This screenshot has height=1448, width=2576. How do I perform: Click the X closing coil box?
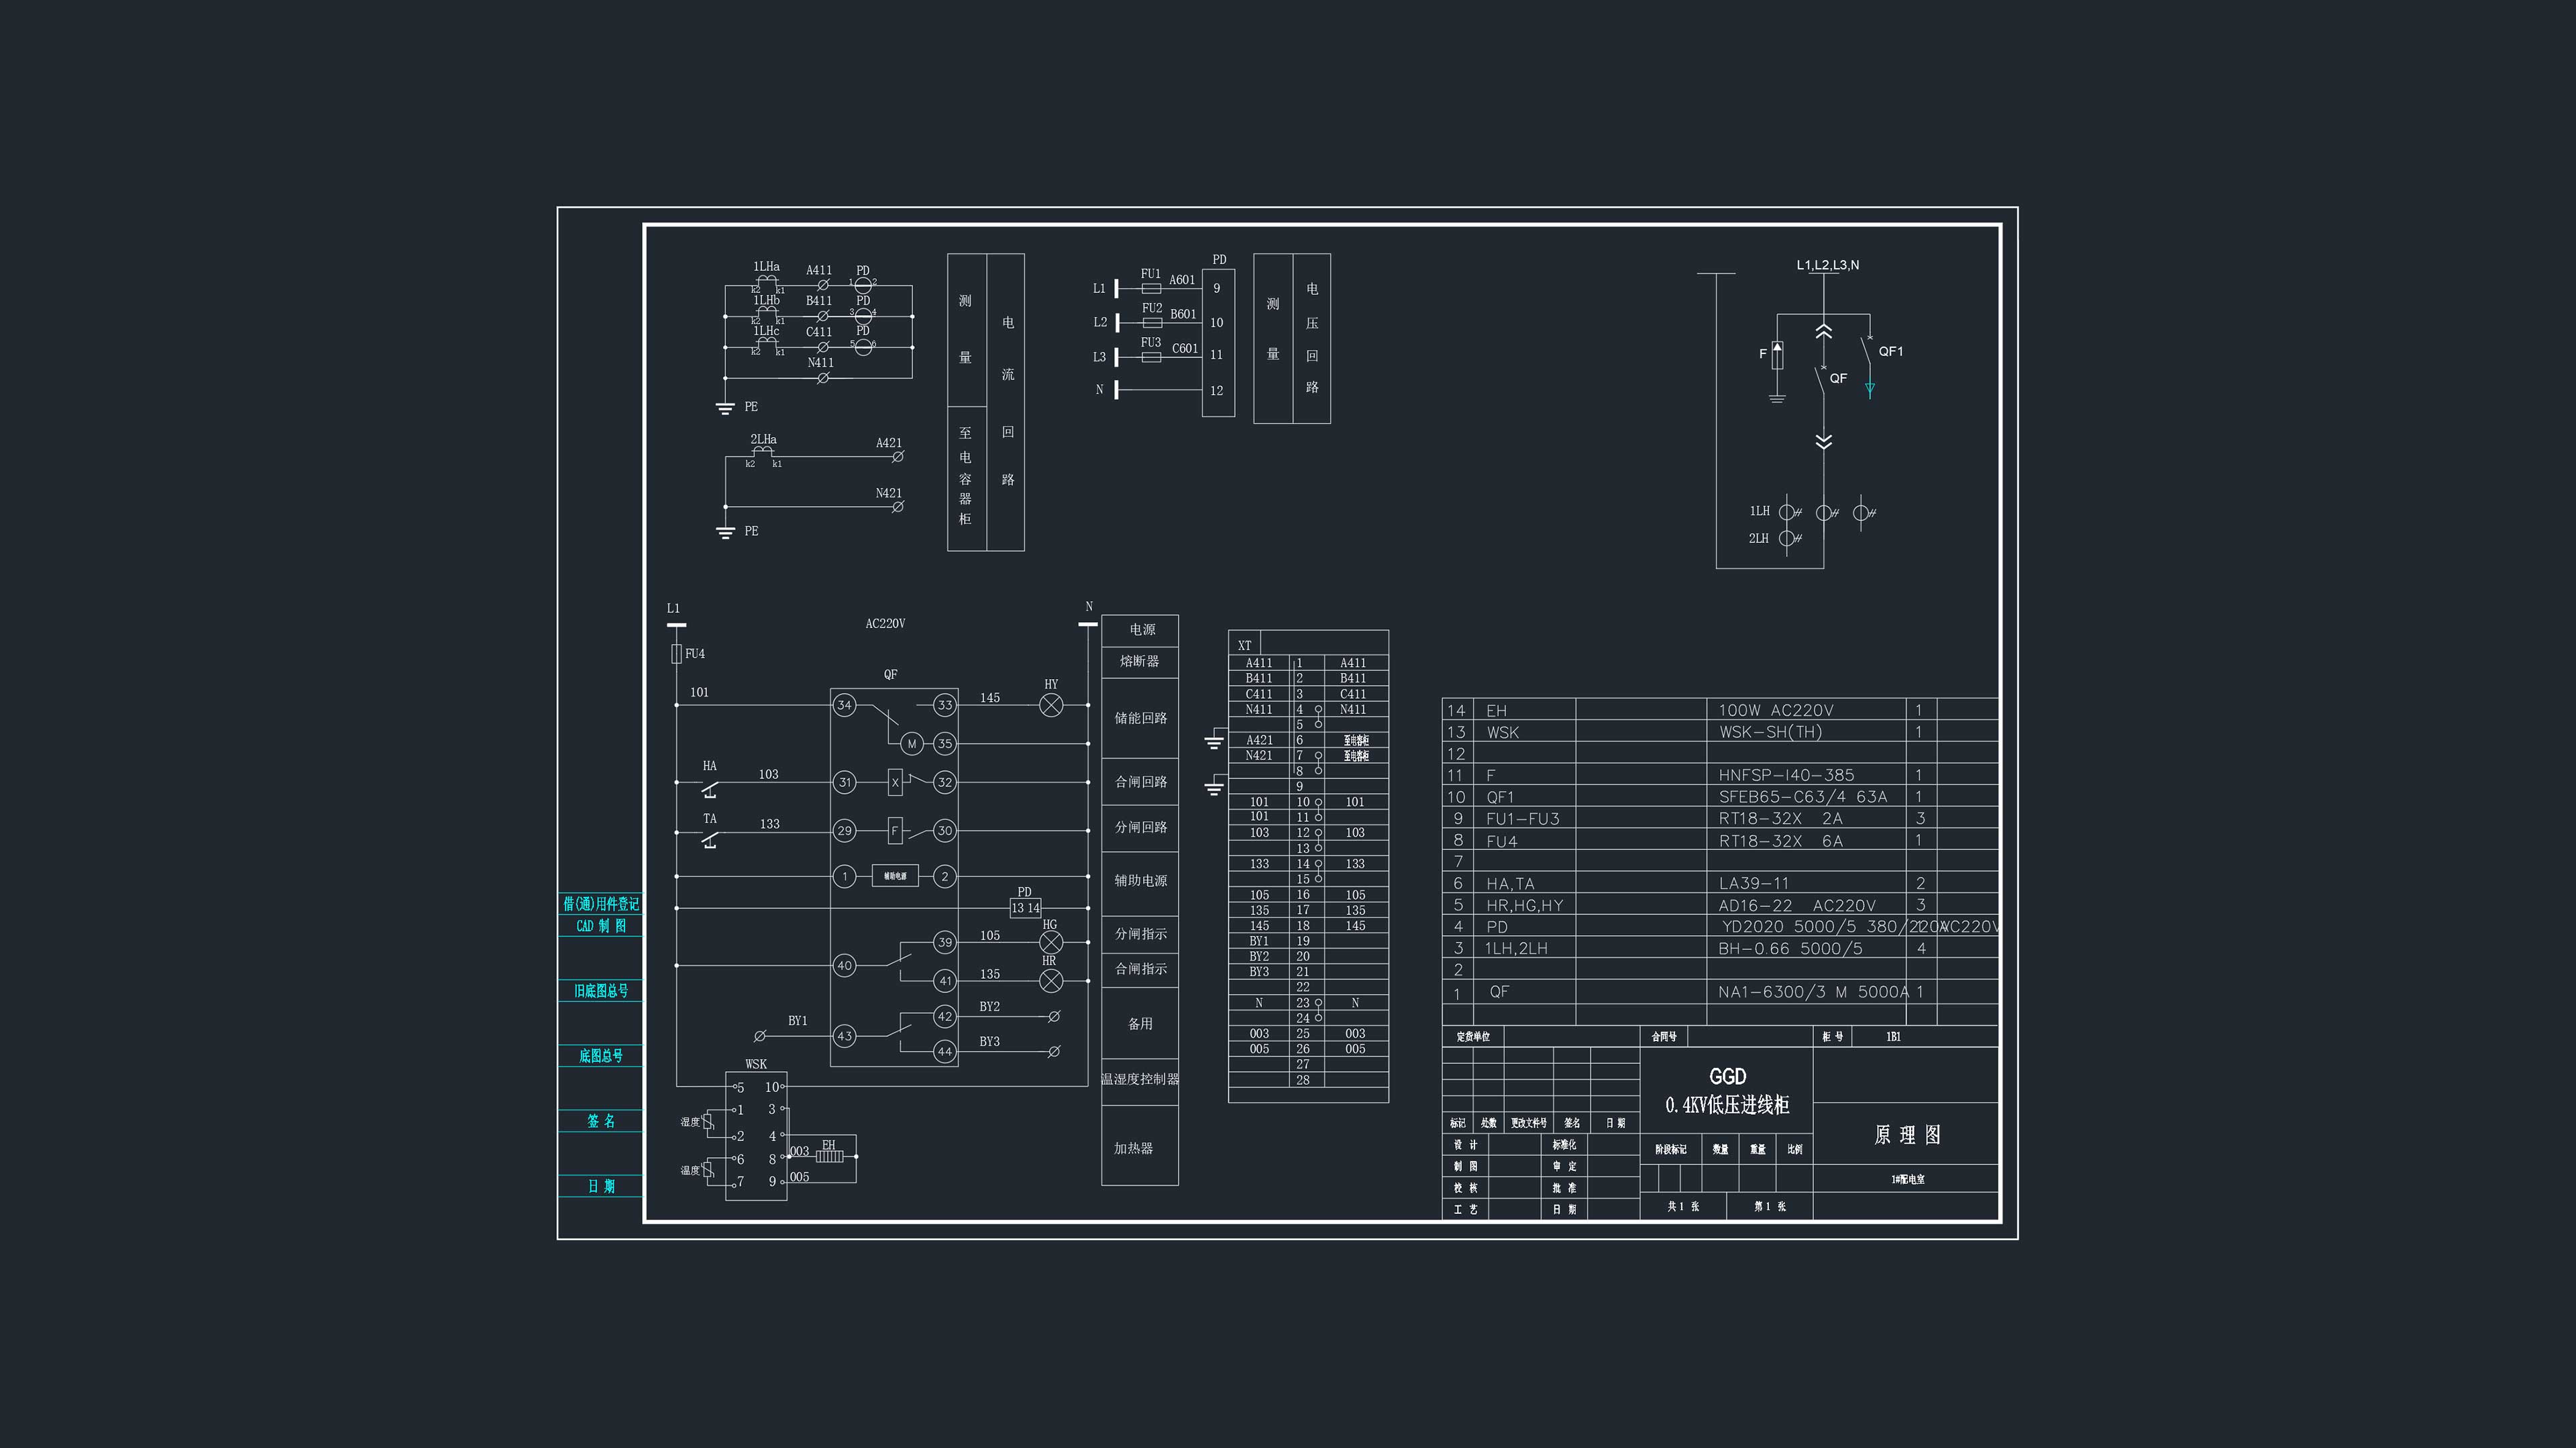click(895, 782)
